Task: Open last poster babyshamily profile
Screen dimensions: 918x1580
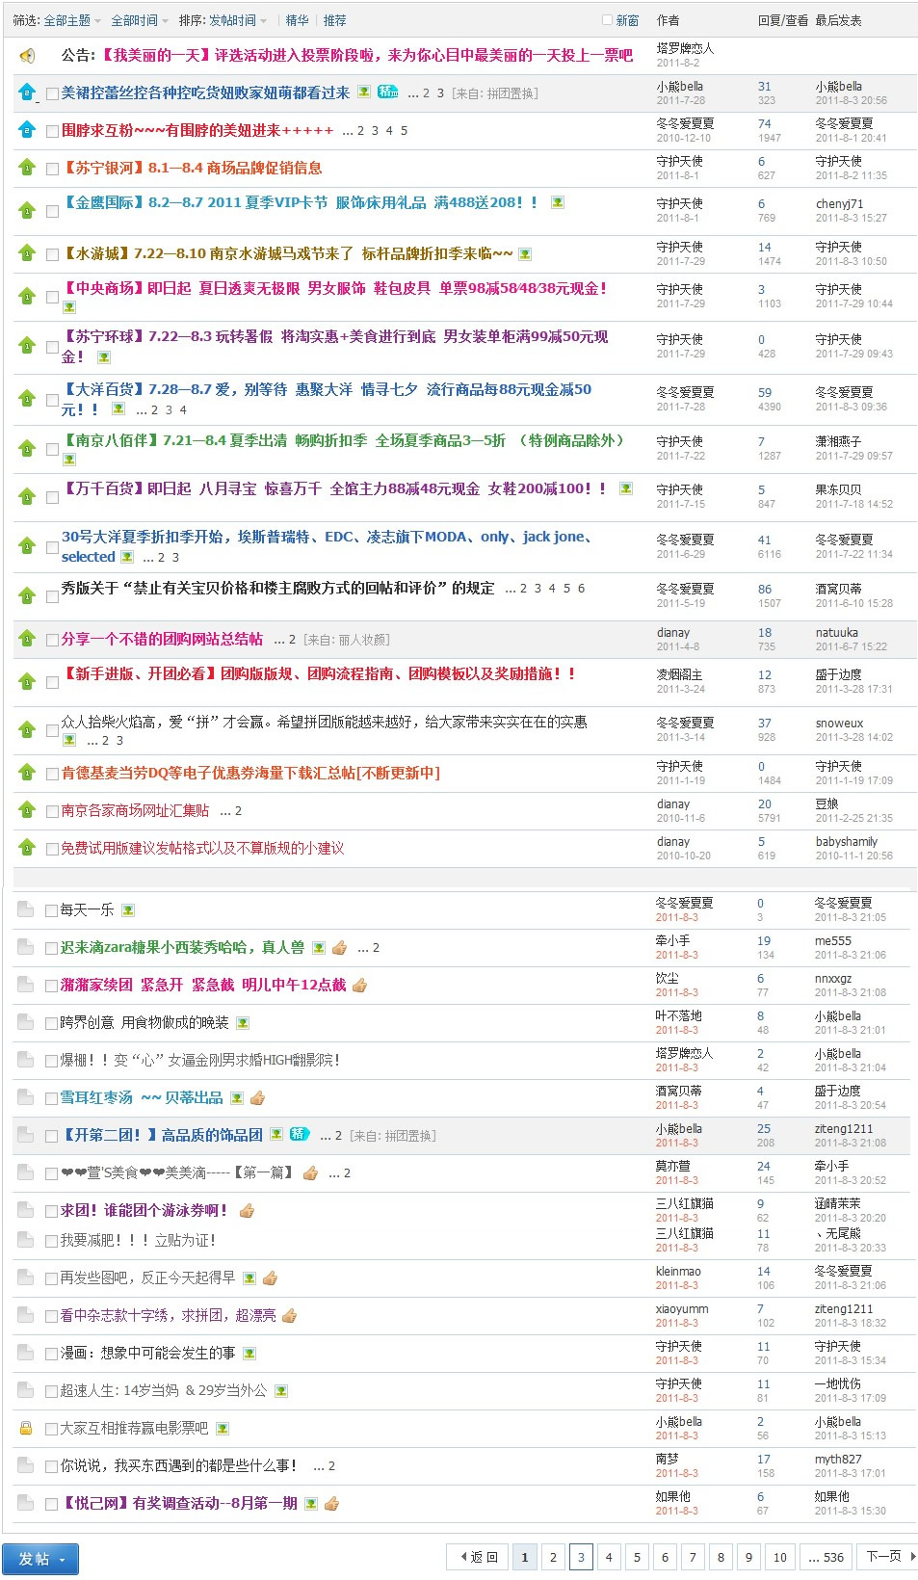Action: (x=847, y=842)
